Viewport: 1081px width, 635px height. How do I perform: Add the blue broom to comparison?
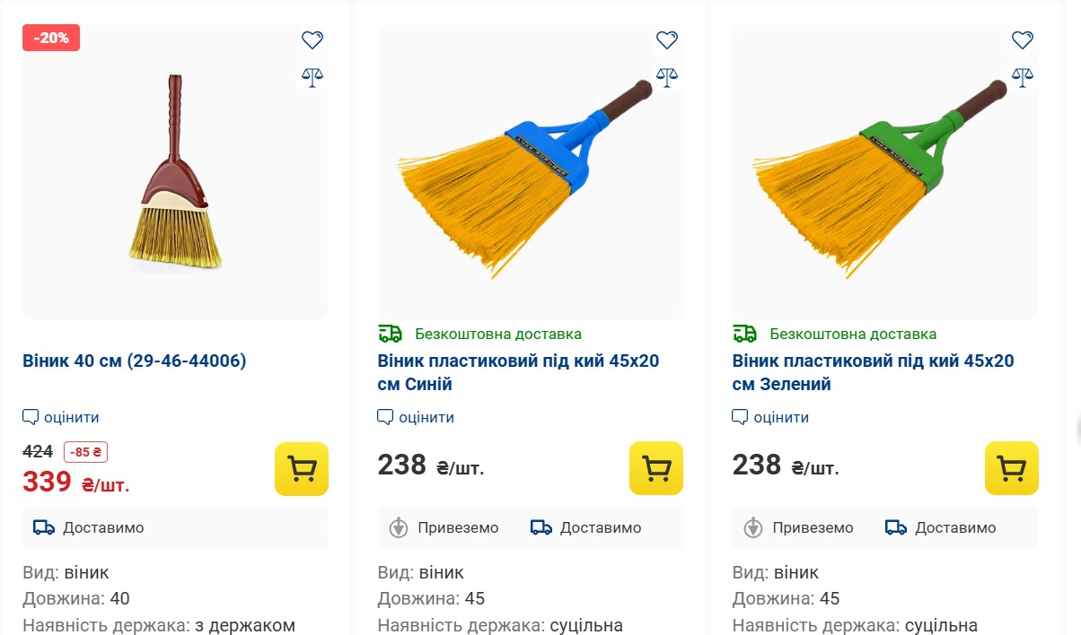pos(666,77)
